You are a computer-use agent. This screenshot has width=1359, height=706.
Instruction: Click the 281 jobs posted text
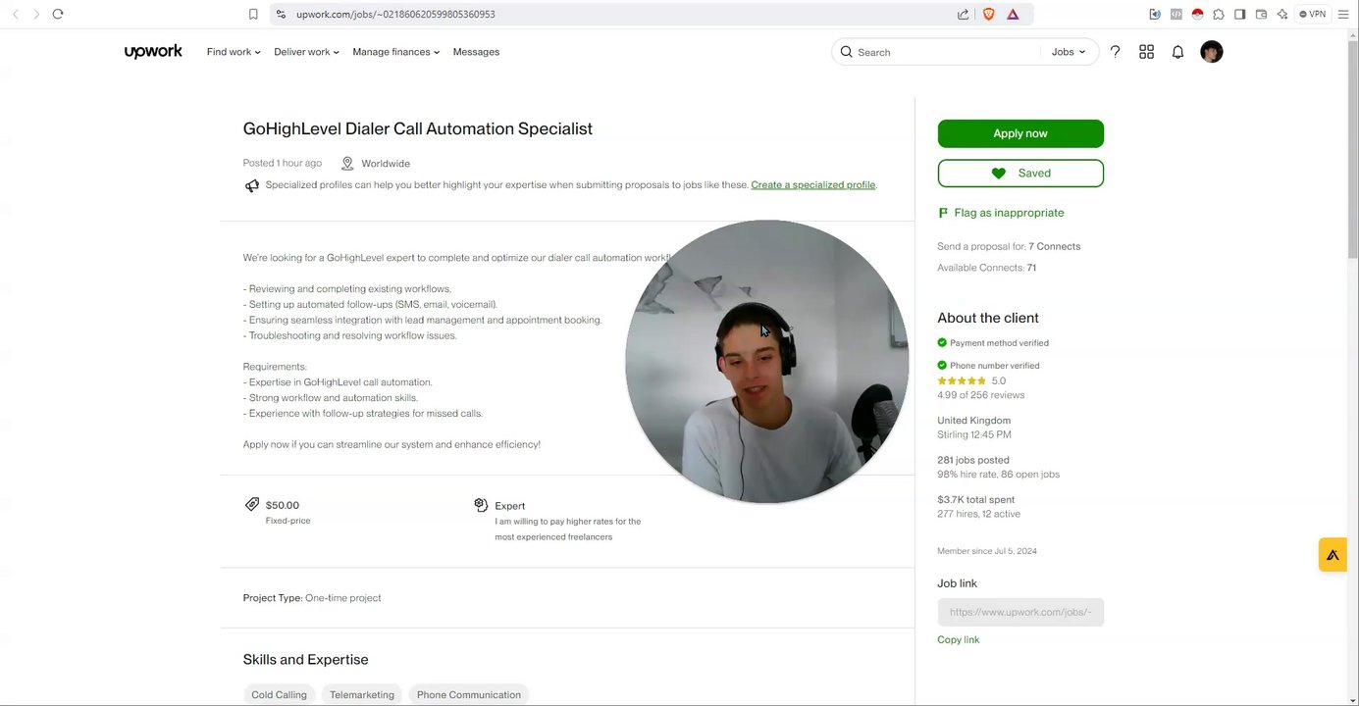coord(973,460)
